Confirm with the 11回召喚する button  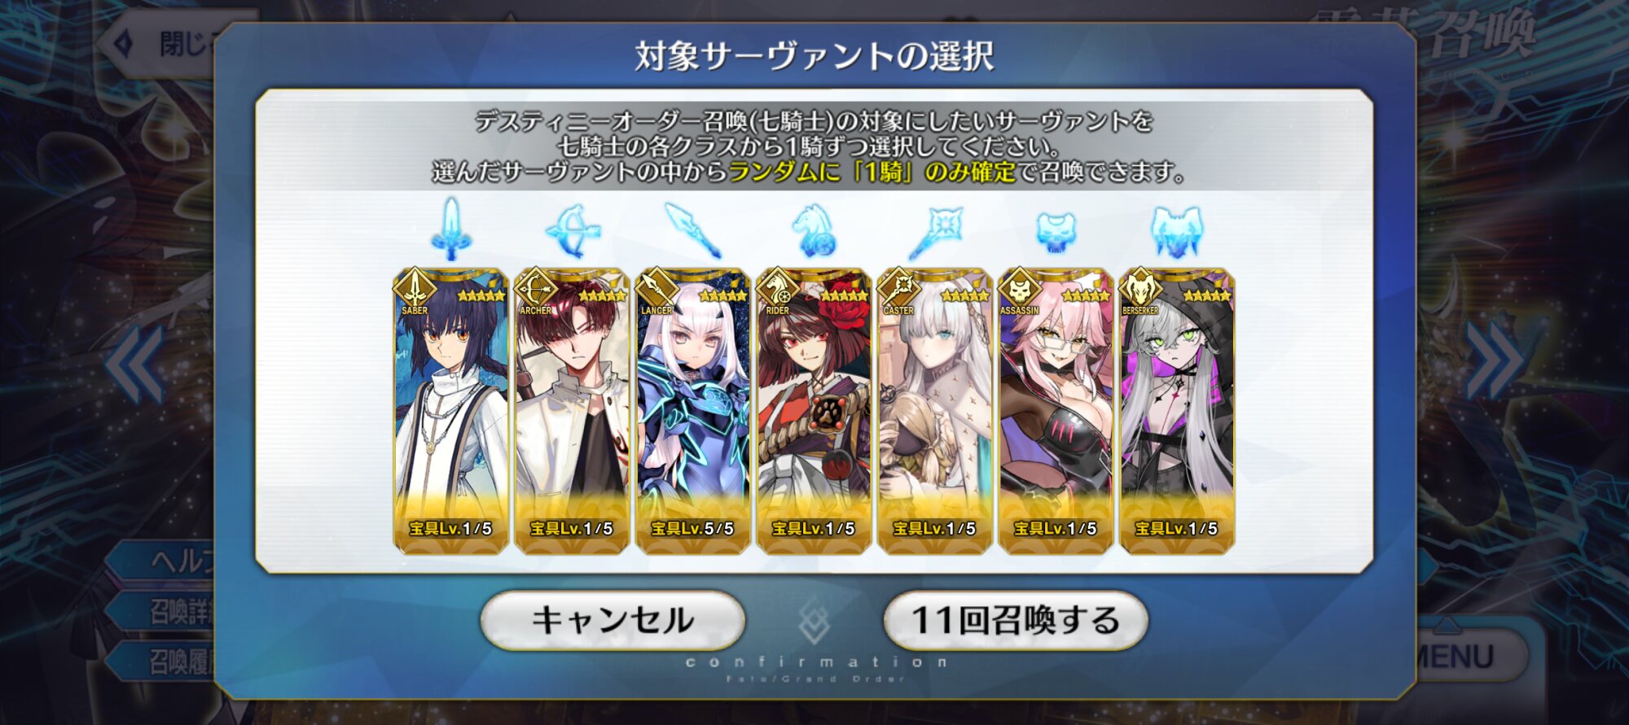coord(1016,620)
